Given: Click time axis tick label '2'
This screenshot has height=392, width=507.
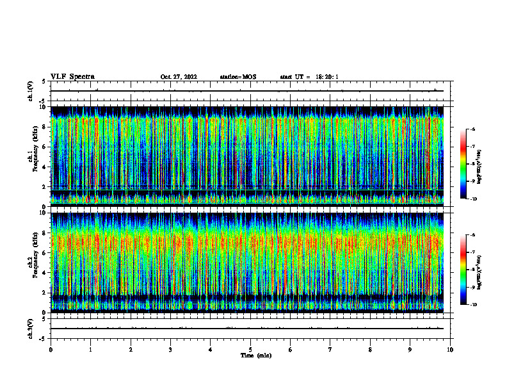Looking at the screenshot, I should click(x=131, y=350).
